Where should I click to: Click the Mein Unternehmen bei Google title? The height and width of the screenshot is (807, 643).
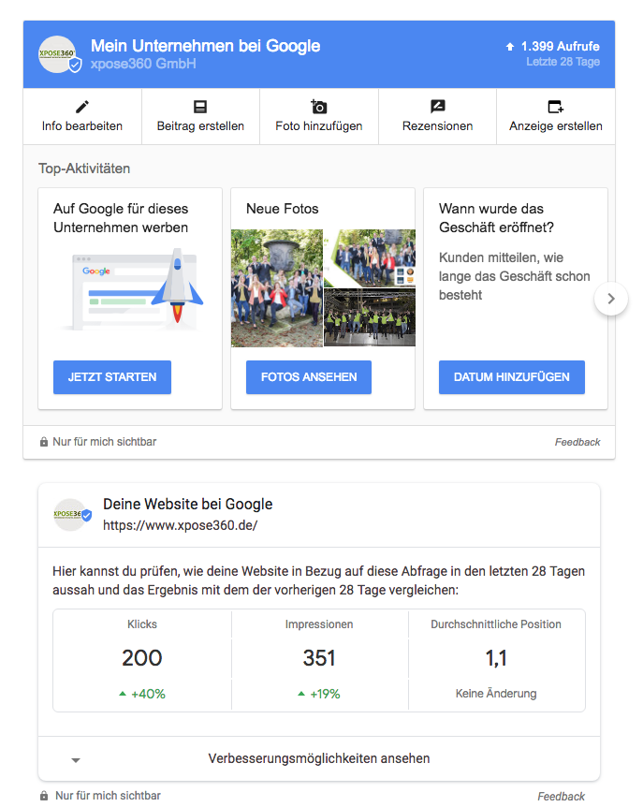[205, 46]
